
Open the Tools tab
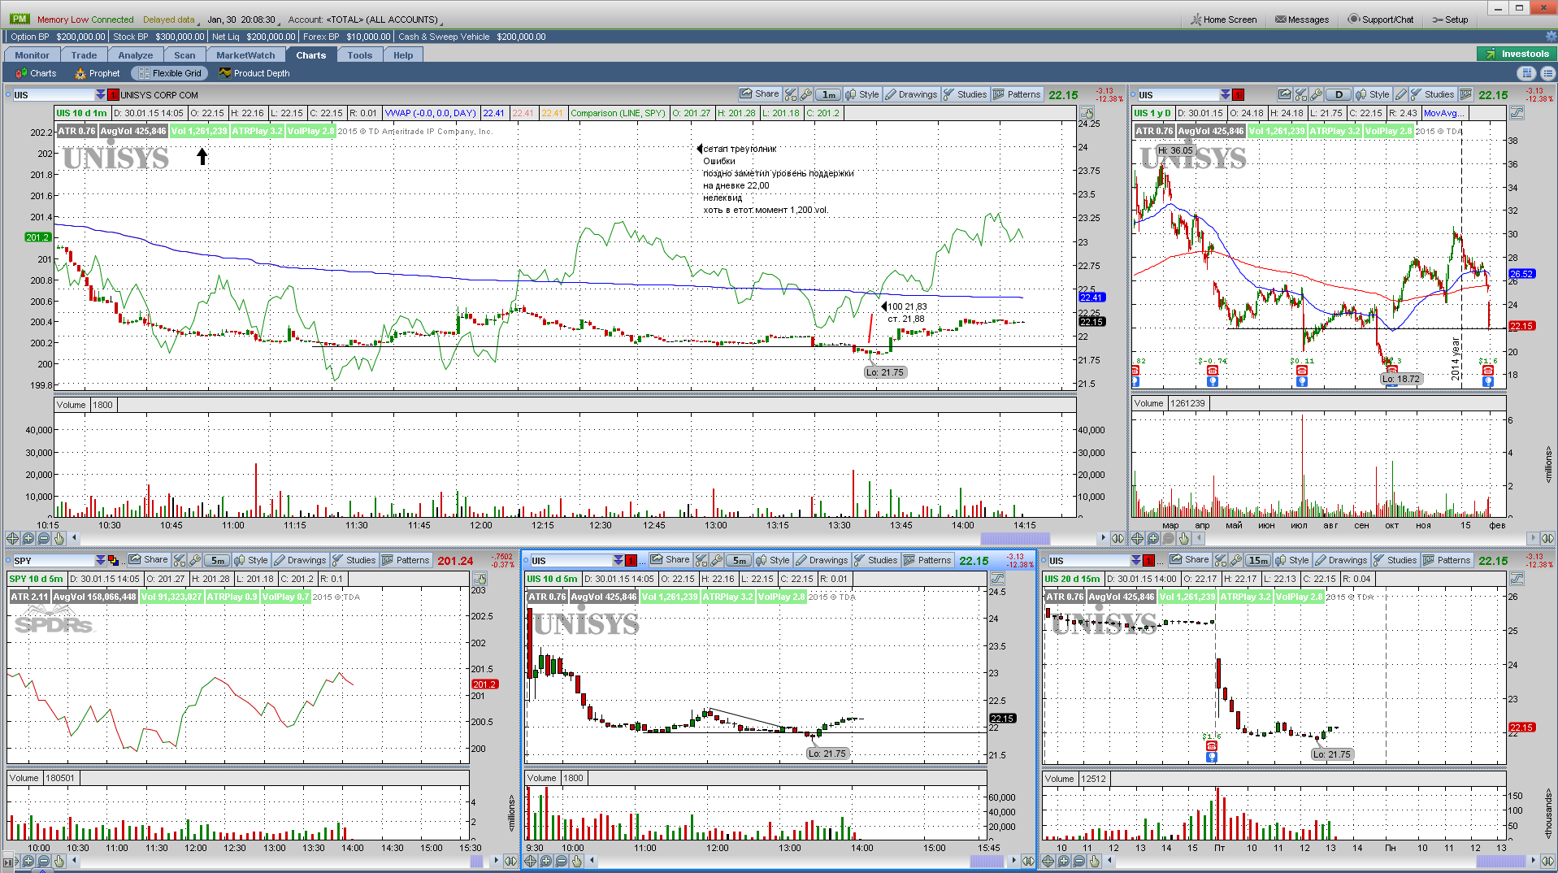359,55
